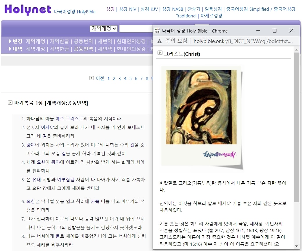Click the bullet icon beside 그리스도(Christ) title
Viewport: 302px width, 251px height.
click(x=160, y=53)
